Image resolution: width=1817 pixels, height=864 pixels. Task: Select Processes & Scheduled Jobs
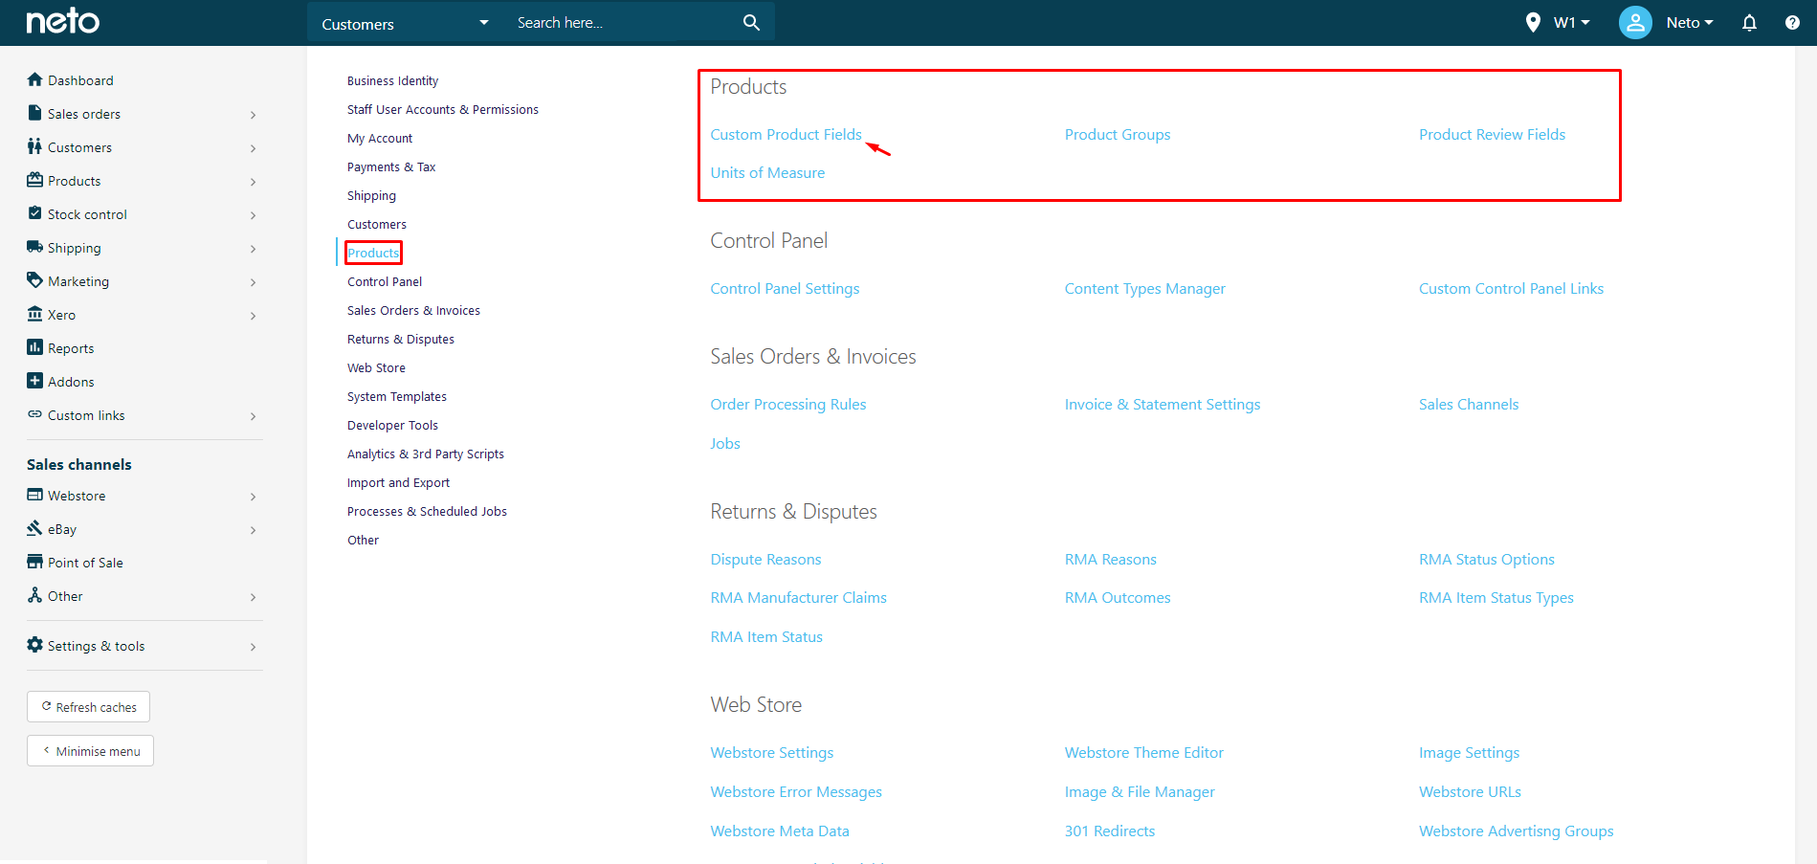[x=427, y=511]
